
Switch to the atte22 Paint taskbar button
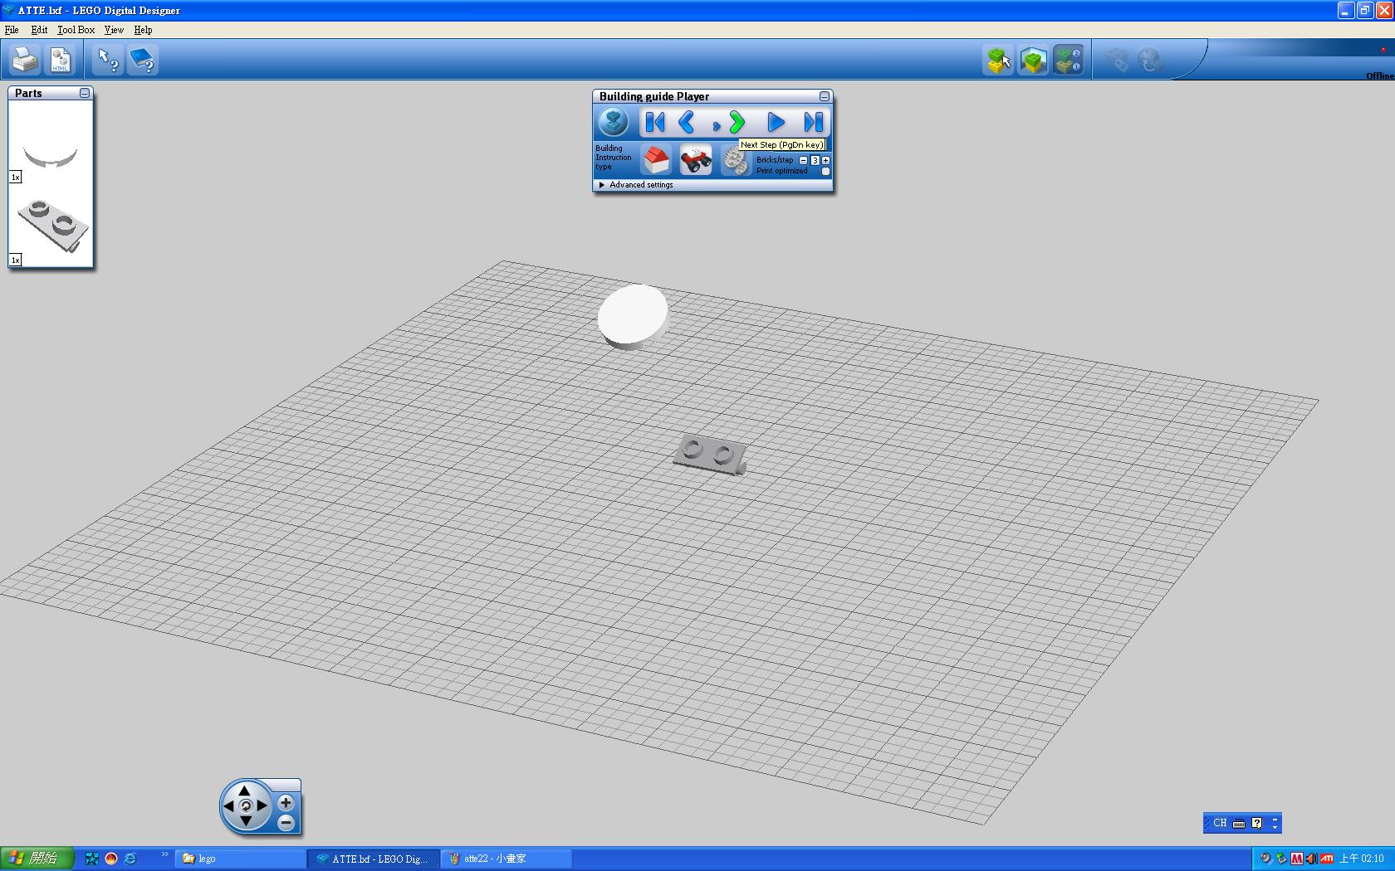tap(505, 859)
